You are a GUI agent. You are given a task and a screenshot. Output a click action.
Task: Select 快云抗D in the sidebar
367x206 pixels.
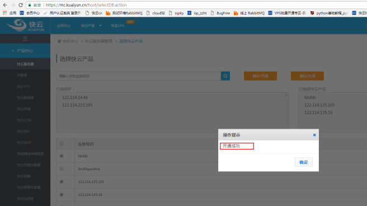coord(23,132)
